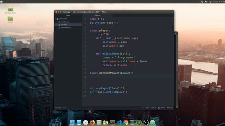The height and width of the screenshot is (126, 225).
Task: Click on 'obj = player("John",12)' line
Action: click(x=108, y=88)
